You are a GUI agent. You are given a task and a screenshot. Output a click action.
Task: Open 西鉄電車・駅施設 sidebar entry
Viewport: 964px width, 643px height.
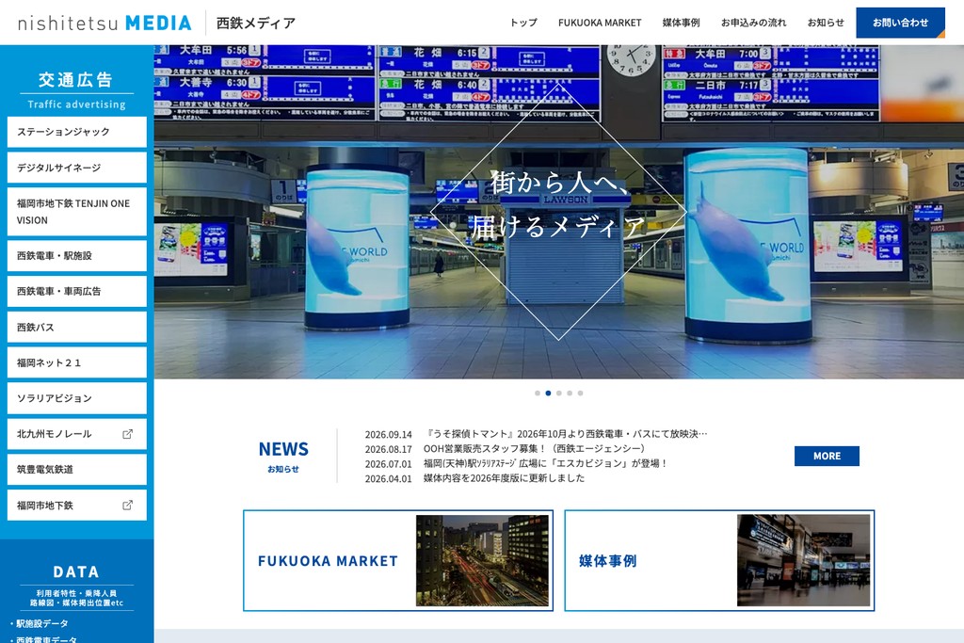pos(77,256)
